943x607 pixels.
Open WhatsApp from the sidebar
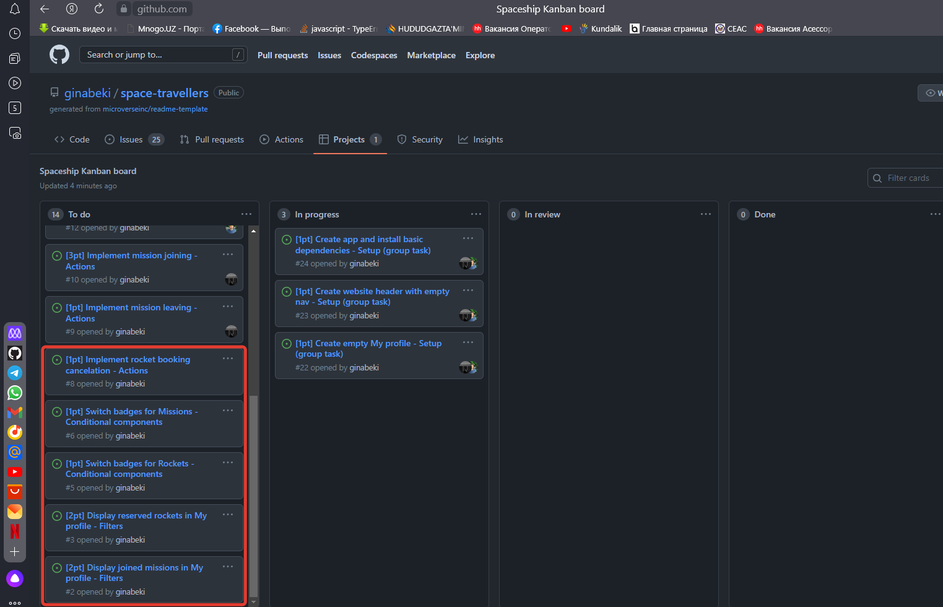tap(15, 393)
